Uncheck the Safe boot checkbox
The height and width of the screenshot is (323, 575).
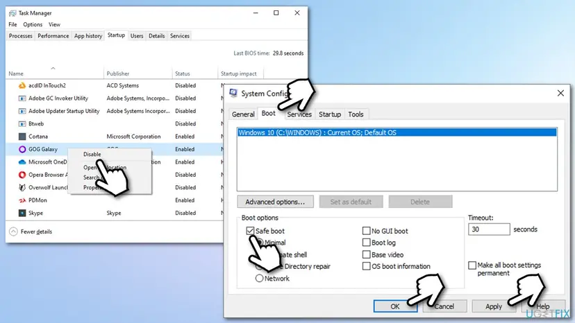click(x=250, y=231)
